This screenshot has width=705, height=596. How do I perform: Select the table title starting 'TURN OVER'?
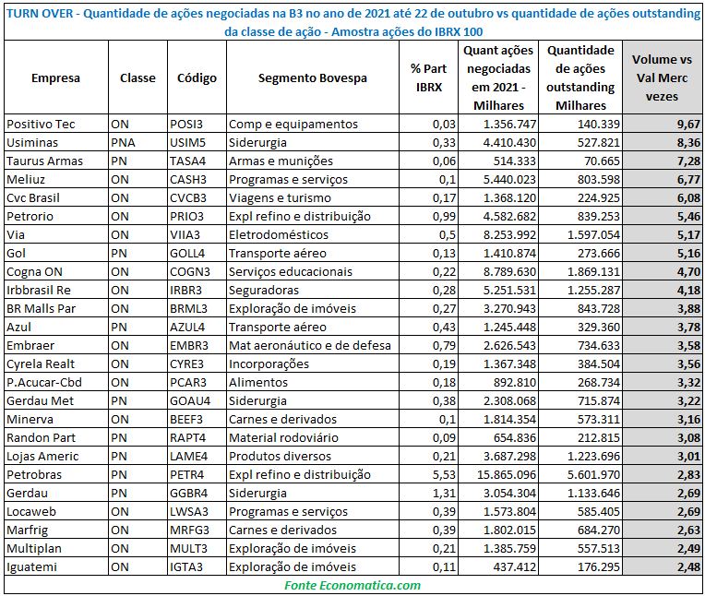click(x=352, y=22)
